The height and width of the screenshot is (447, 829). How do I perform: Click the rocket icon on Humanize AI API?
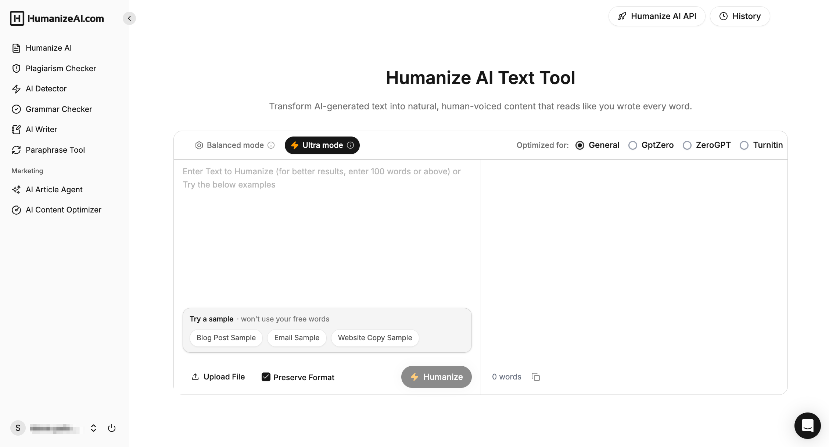(x=622, y=16)
